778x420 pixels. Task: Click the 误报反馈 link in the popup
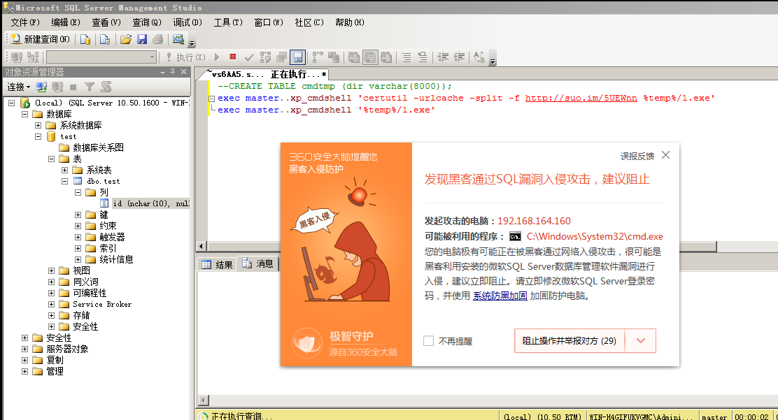tap(637, 157)
